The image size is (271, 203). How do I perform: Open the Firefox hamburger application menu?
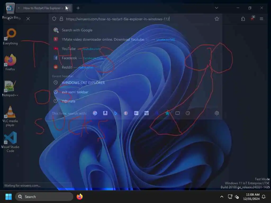pos(261,19)
